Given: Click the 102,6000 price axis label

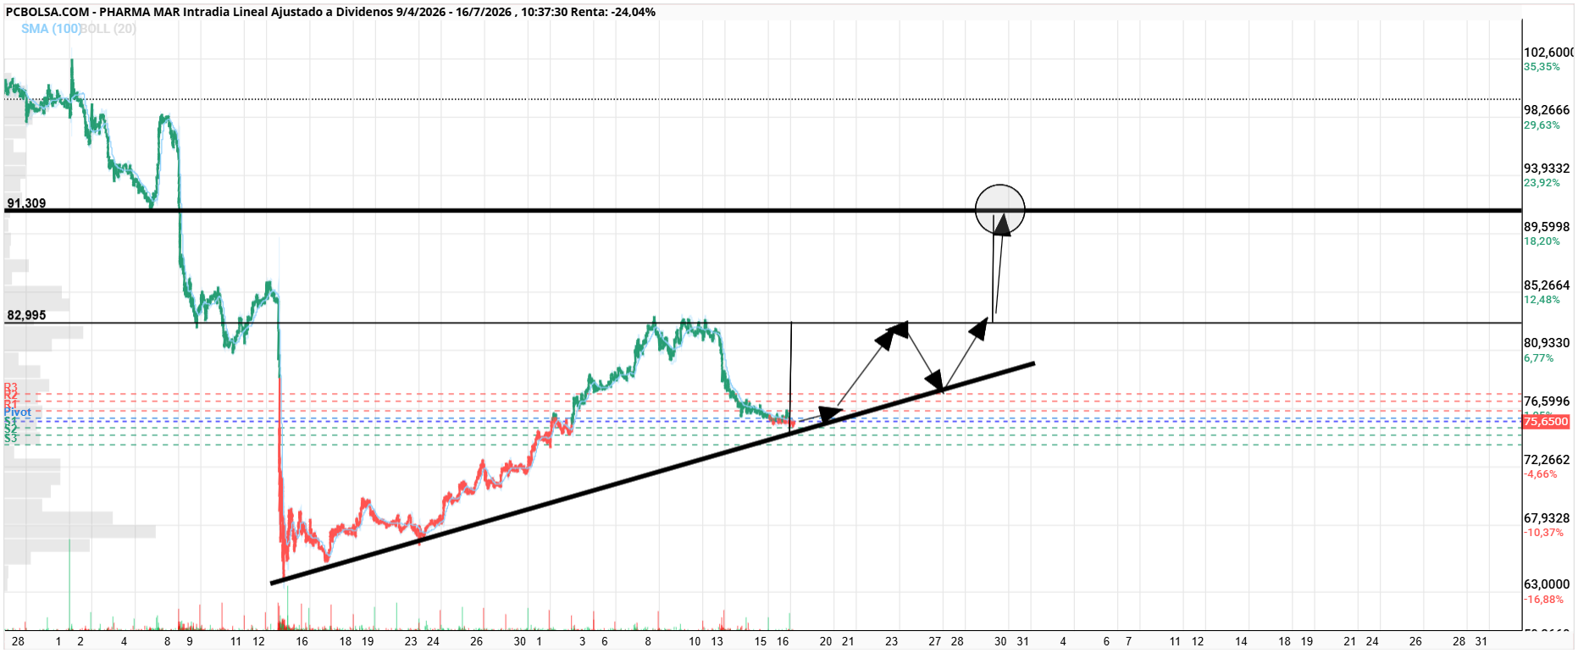Looking at the screenshot, I should 1548,53.
